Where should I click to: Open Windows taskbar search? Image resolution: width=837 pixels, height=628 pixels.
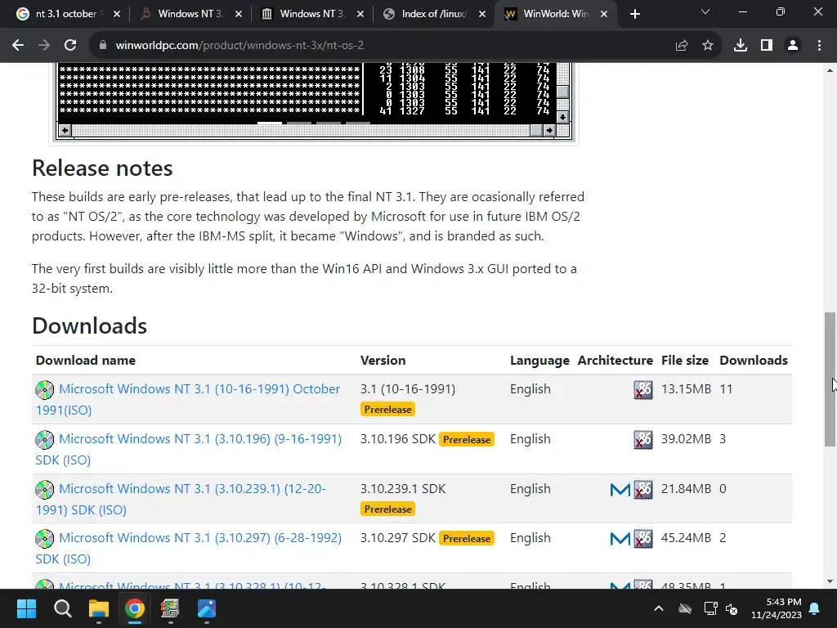pyautogui.click(x=62, y=608)
